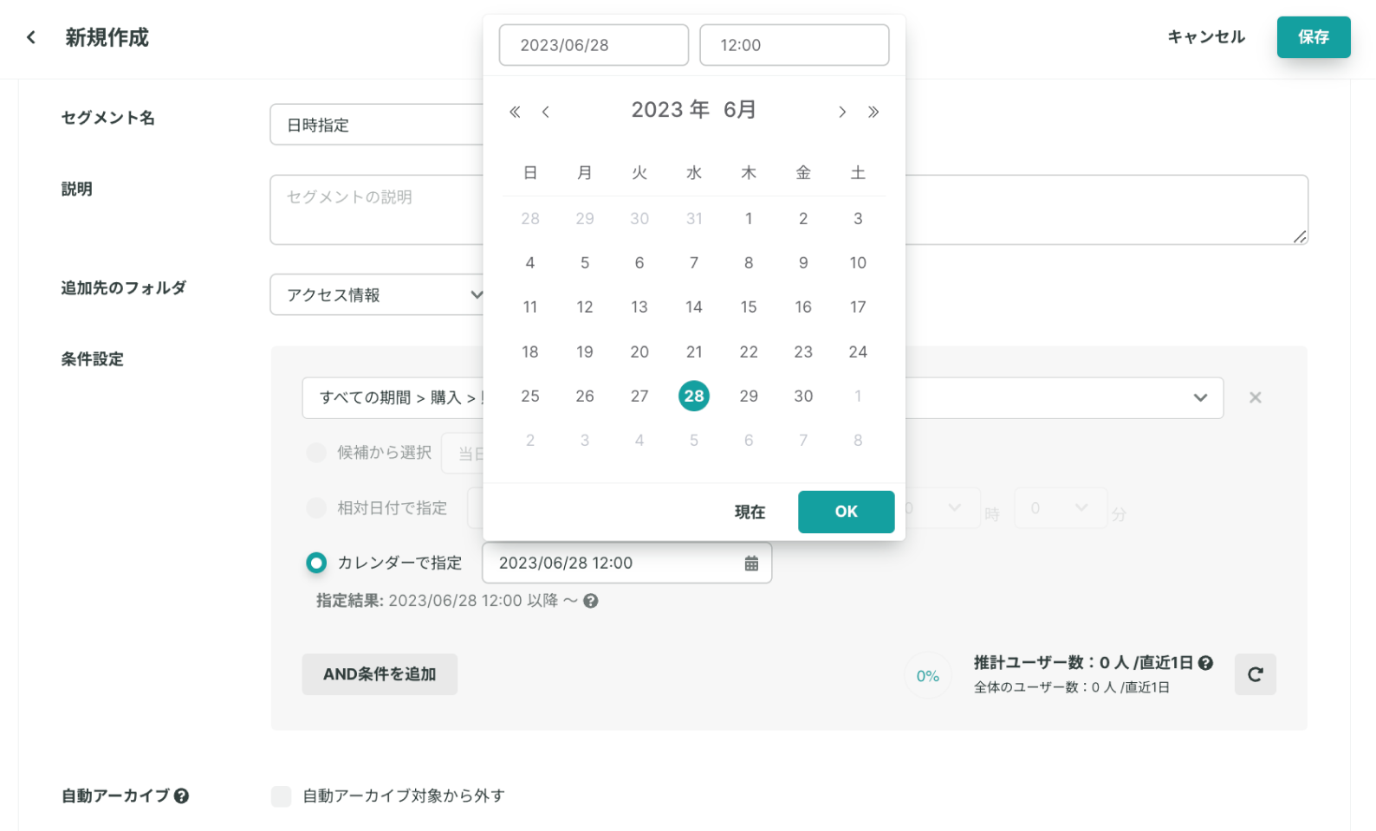Jump to next year in the calendar
The height and width of the screenshot is (831, 1376).
click(x=873, y=112)
